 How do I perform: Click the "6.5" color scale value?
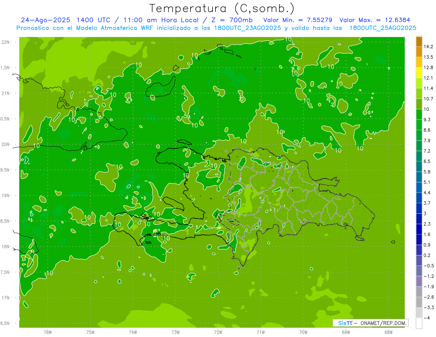(427, 161)
